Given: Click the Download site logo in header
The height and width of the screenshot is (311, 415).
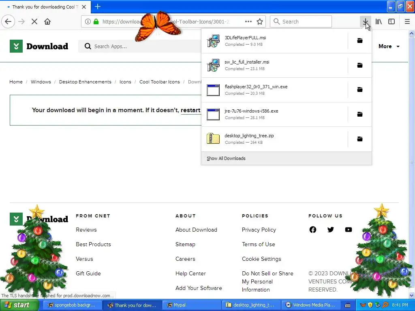Looking at the screenshot, I should pos(39,46).
